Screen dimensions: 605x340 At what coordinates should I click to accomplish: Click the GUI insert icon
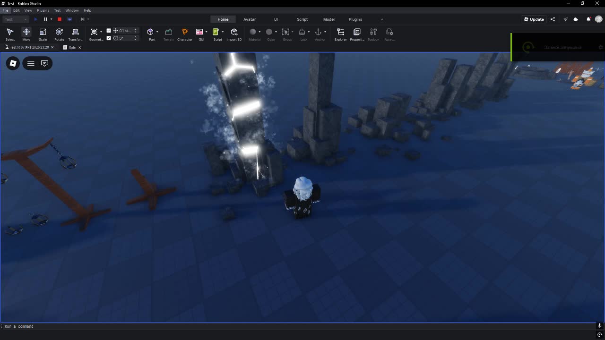point(199,32)
